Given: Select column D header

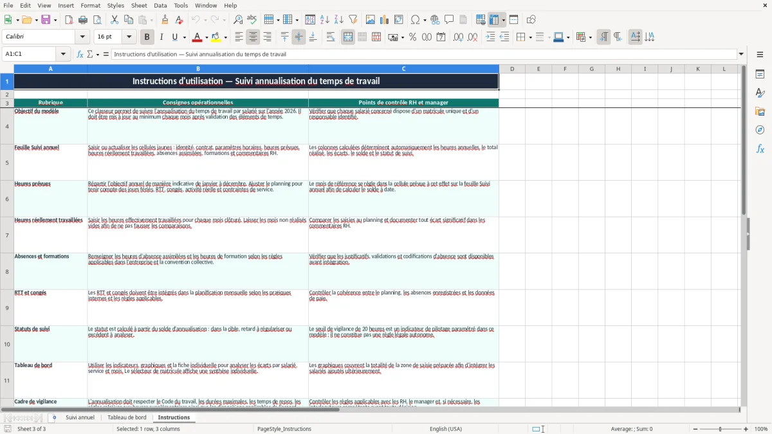Looking at the screenshot, I should tap(512, 69).
